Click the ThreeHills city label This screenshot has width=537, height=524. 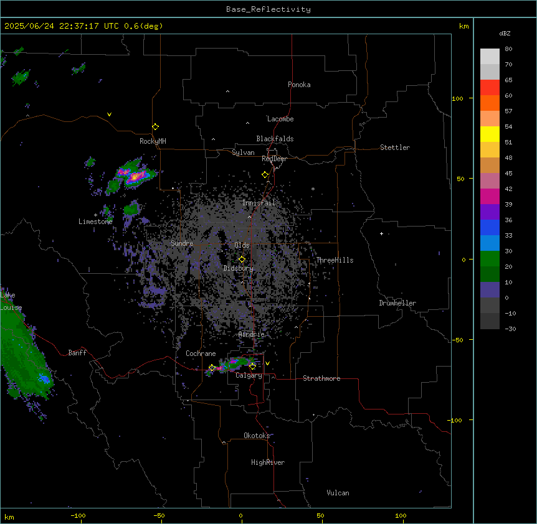[335, 260]
